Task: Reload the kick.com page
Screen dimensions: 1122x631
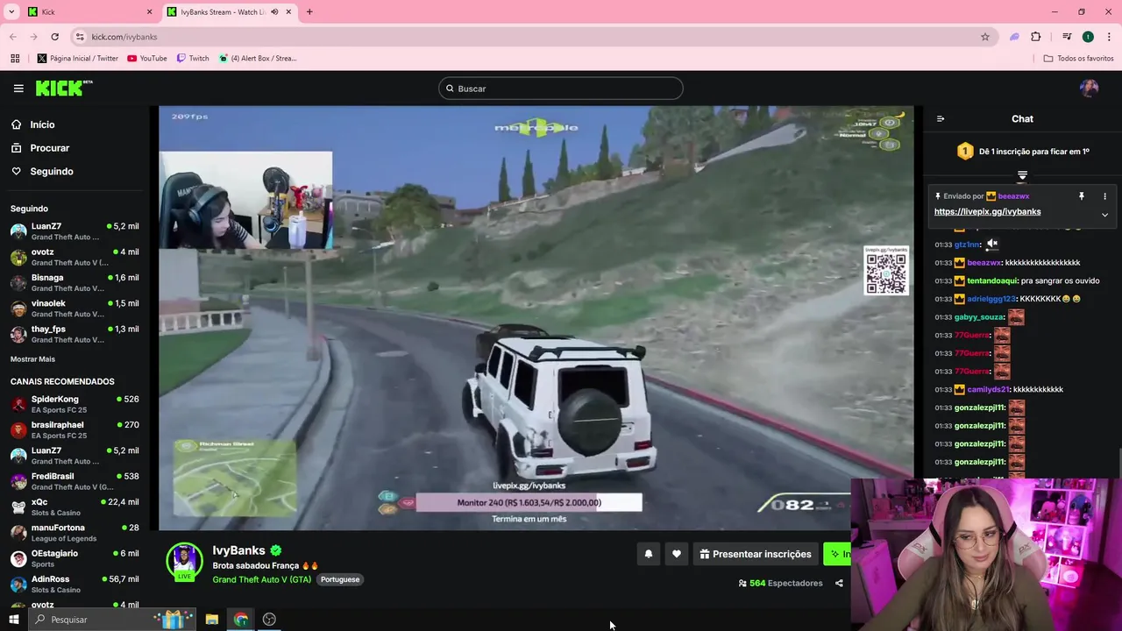Action: click(x=54, y=37)
